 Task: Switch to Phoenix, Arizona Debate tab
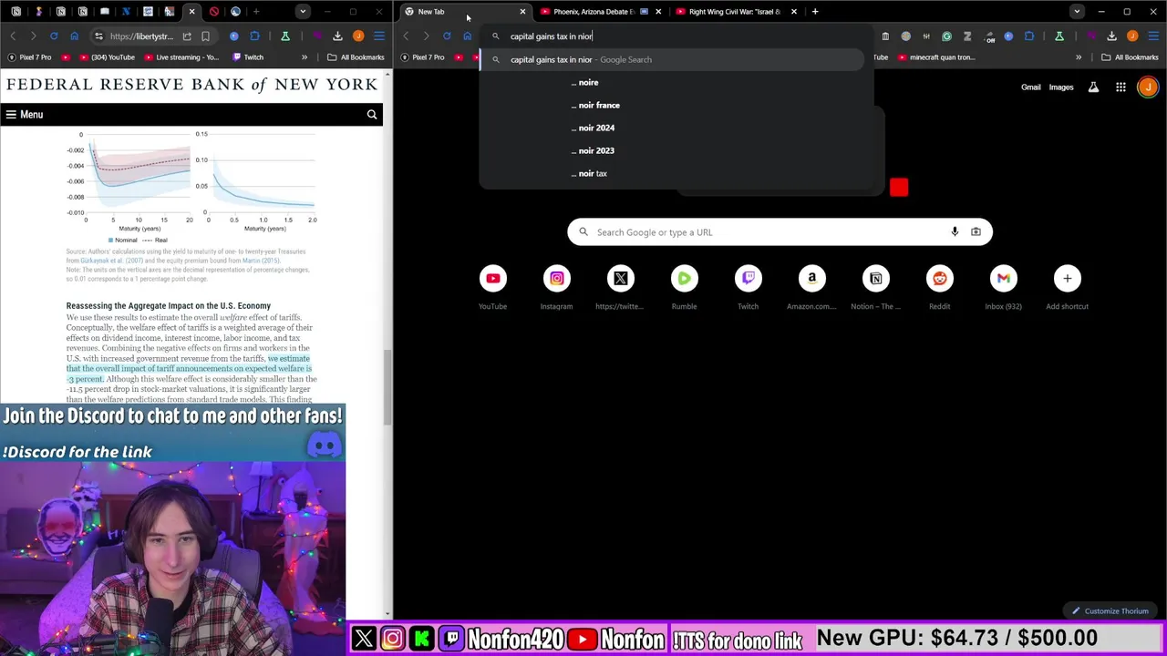(594, 12)
